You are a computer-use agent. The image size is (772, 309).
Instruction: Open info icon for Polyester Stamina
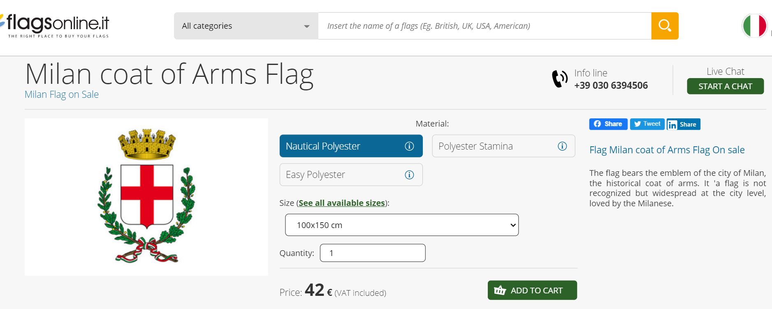(x=562, y=146)
